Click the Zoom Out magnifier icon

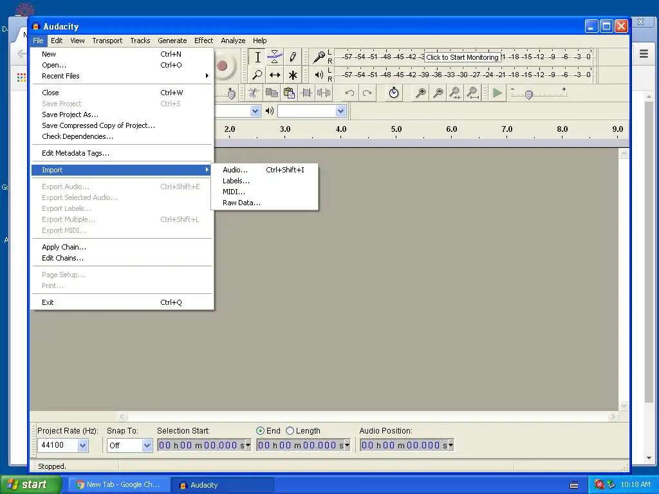pyautogui.click(x=438, y=93)
